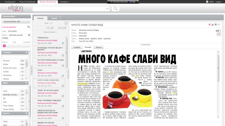Viewport: 225px width, 126px height.
Task: Click the main search input field
Action: (x=69, y=9)
